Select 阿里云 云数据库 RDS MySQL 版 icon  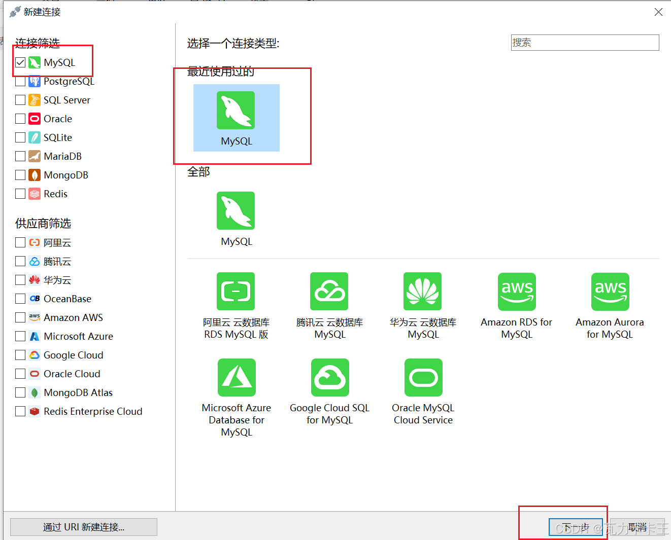[236, 291]
